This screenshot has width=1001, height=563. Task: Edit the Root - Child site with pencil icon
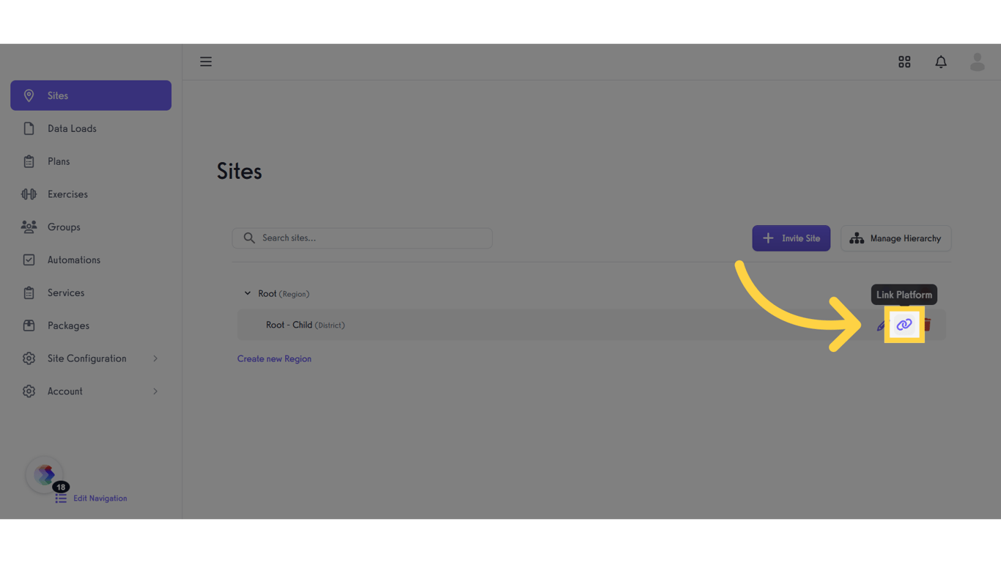[x=882, y=323]
